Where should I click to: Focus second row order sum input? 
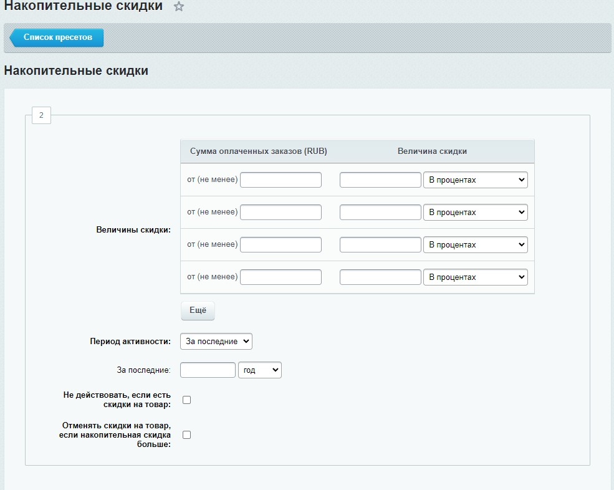(281, 213)
